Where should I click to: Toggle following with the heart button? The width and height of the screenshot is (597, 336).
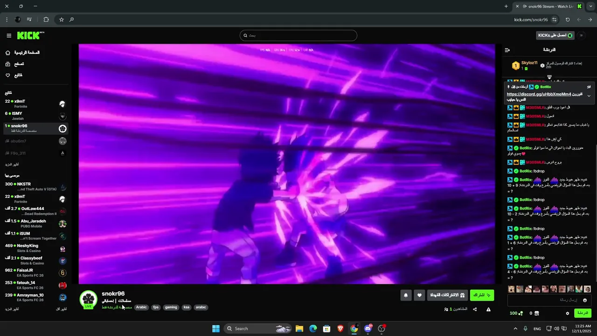(x=419, y=295)
